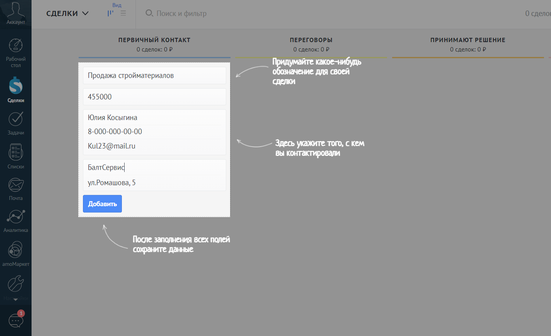This screenshot has height=336, width=551.
Task: Select the Переговоры column header
Action: tap(311, 40)
